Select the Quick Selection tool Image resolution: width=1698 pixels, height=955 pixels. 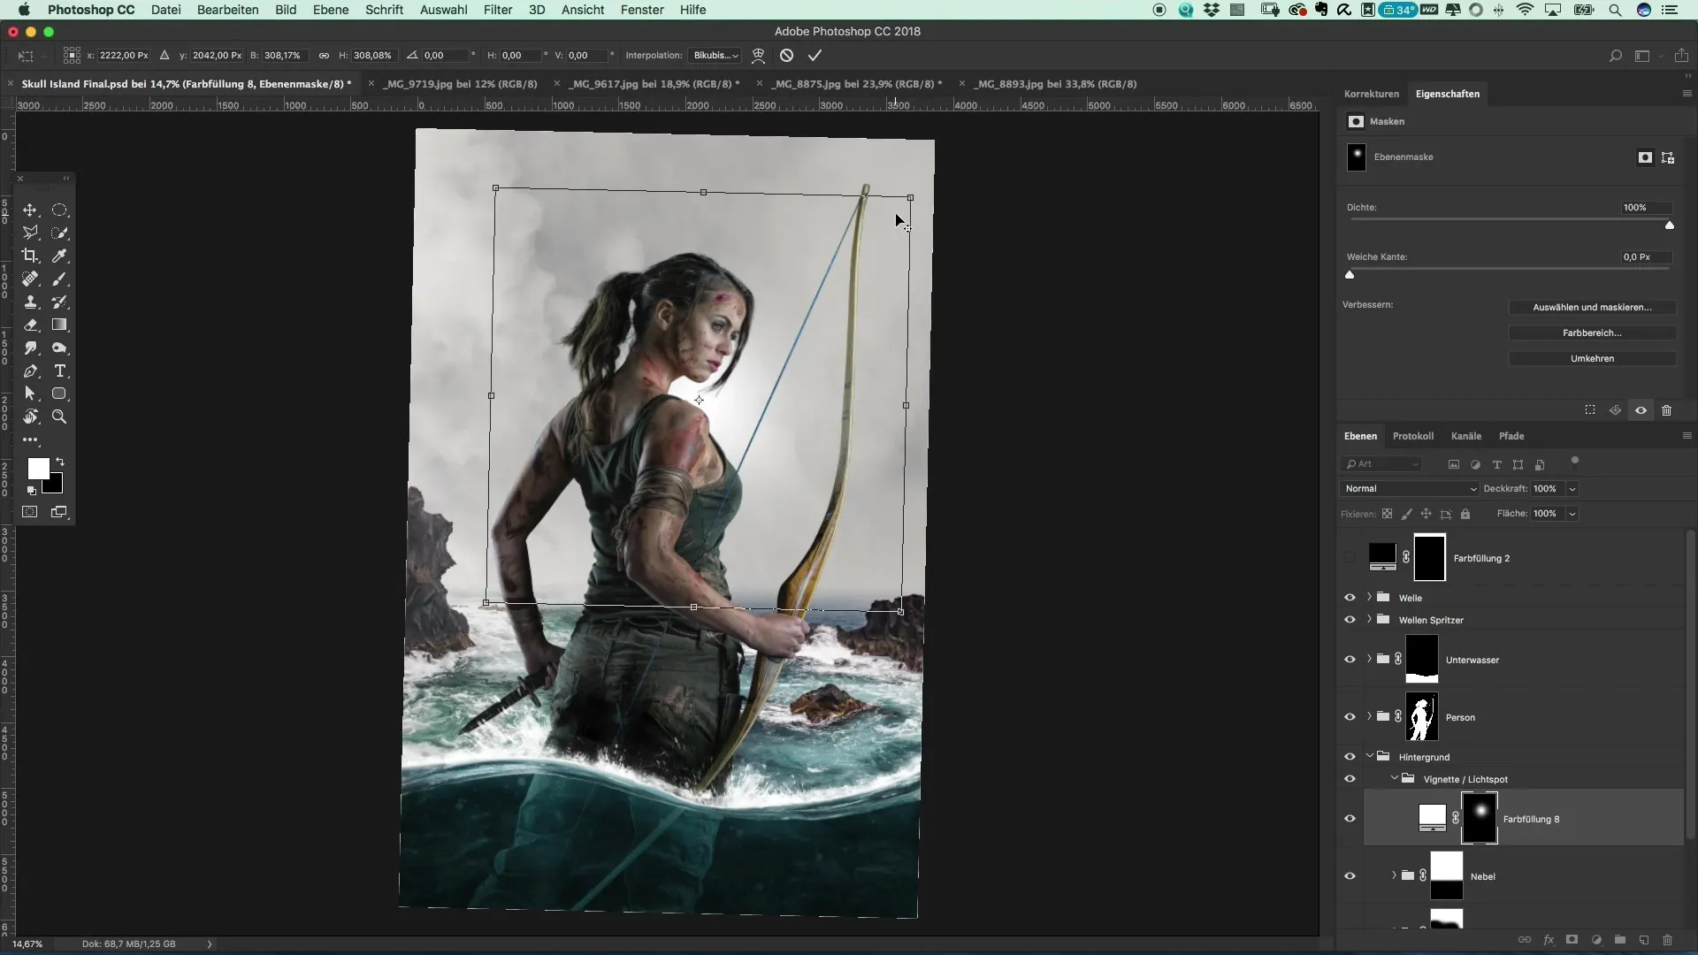coord(59,233)
